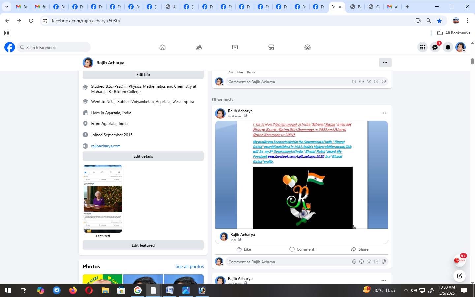Open the new message compose icon
Image resolution: width=475 pixels, height=297 pixels.
(x=459, y=276)
